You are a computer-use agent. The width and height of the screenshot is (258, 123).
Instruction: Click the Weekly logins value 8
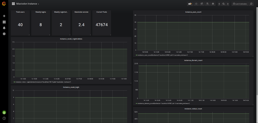tap(41, 25)
